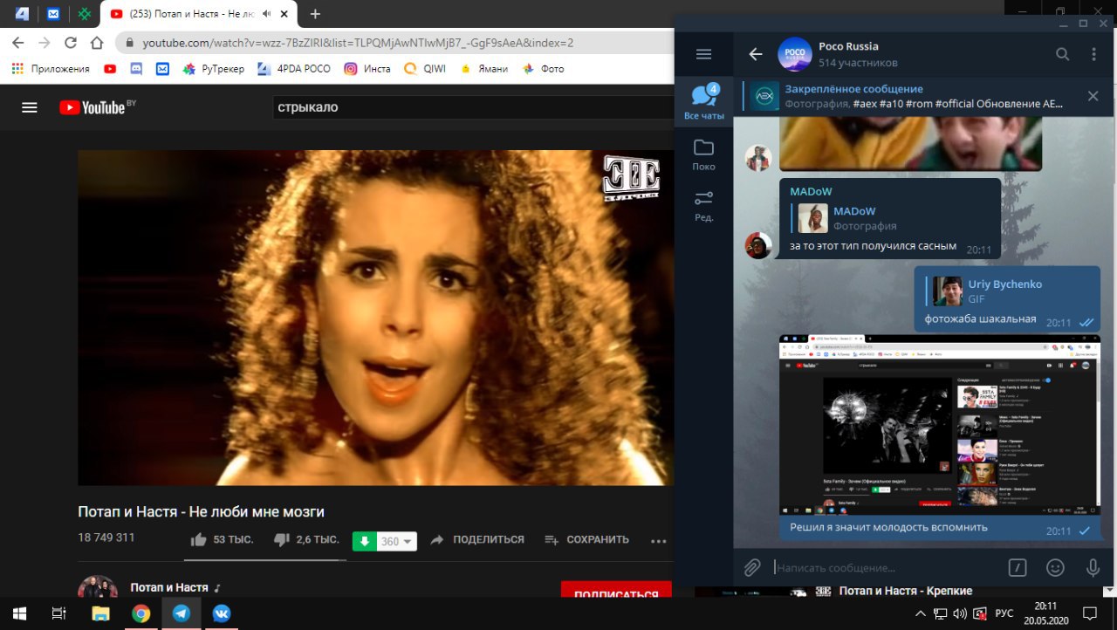Hide pinned message with X button

pos(1093,96)
